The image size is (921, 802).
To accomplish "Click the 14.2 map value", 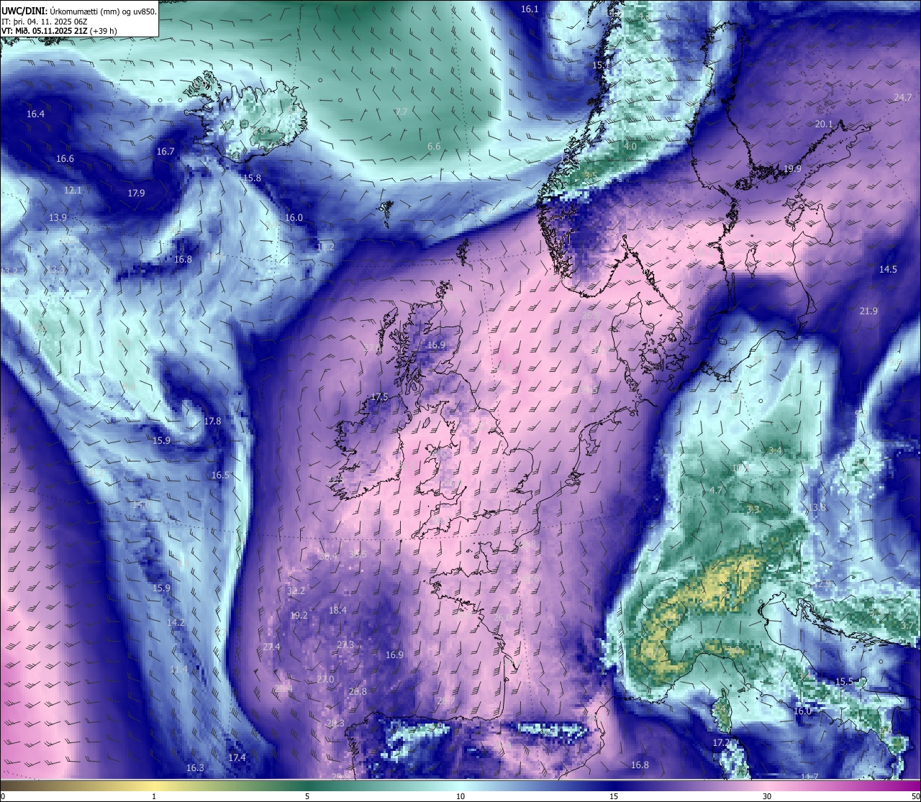I will coord(176,623).
